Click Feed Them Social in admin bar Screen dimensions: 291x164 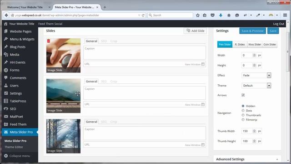(50, 24)
